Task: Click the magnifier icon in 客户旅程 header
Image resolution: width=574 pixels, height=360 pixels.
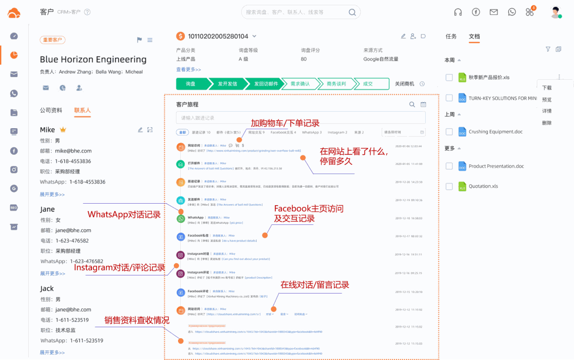Action: 412,104
